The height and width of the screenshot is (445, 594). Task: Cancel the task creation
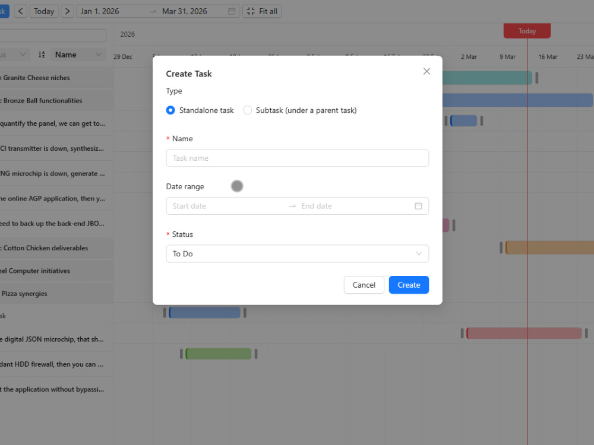coord(364,285)
